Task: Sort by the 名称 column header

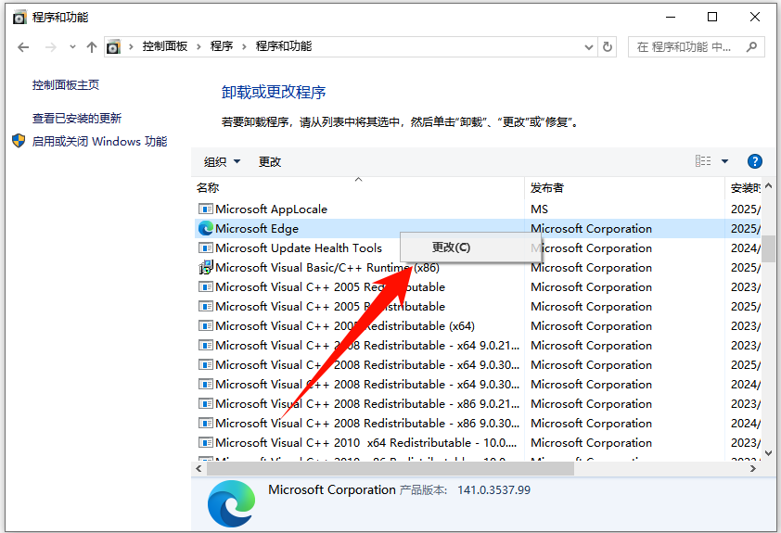Action: click(x=358, y=187)
